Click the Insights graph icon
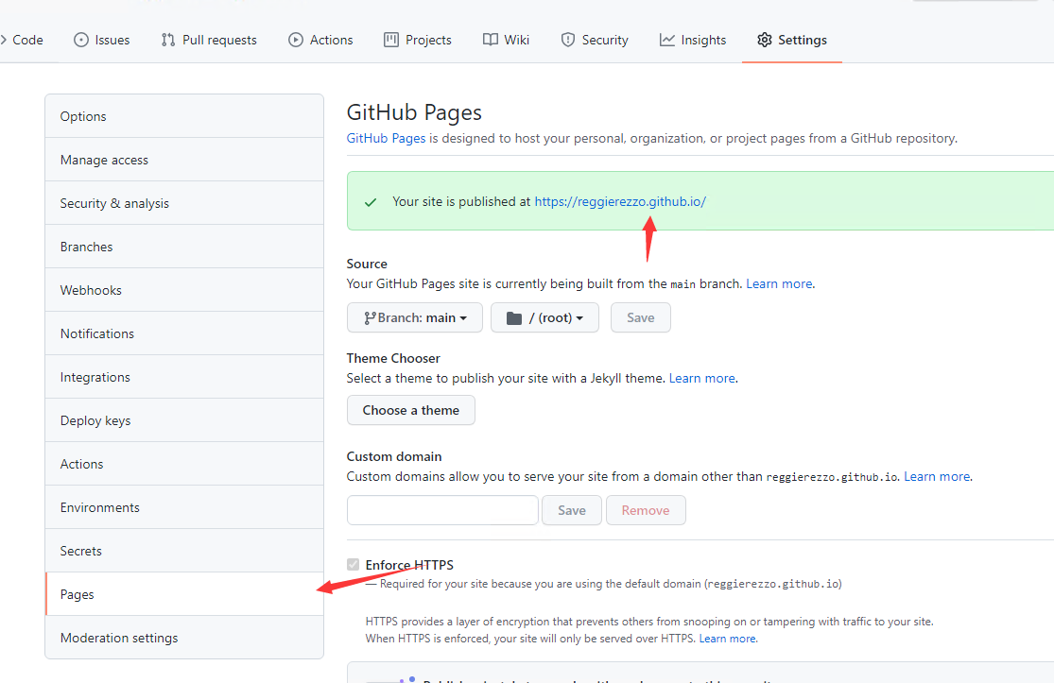The height and width of the screenshot is (683, 1054). pyautogui.click(x=666, y=41)
